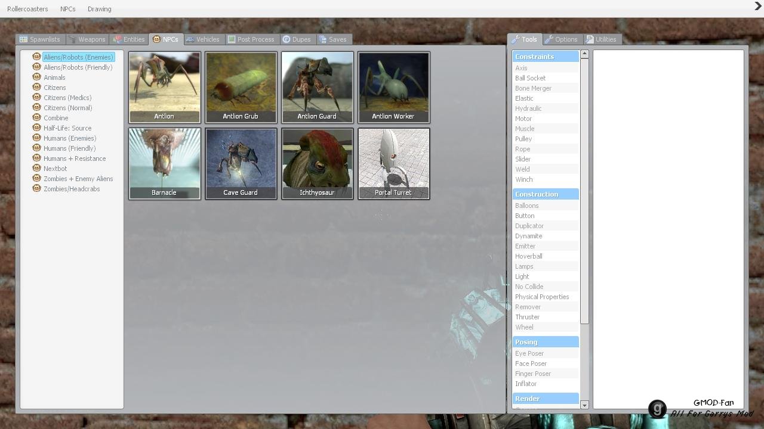Click the arrow icon at top-right corner
The width and height of the screenshot is (764, 429).
758,7
